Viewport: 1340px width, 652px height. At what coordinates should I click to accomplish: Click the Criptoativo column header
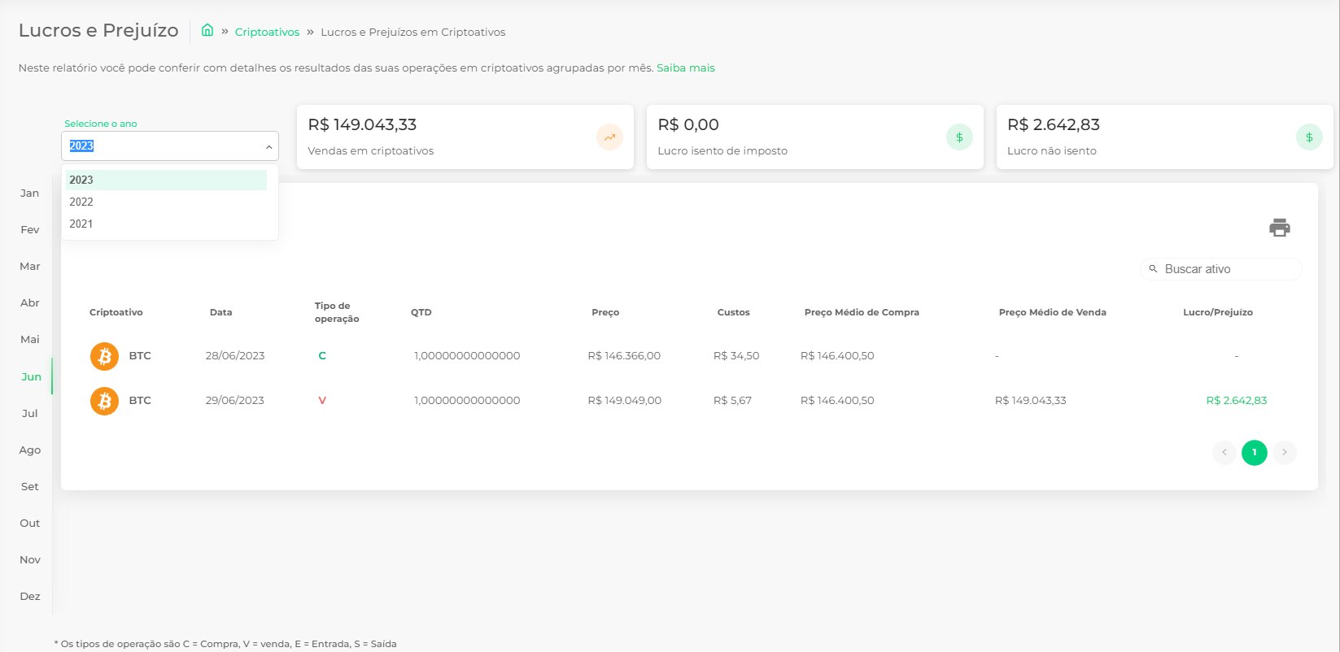coord(116,312)
